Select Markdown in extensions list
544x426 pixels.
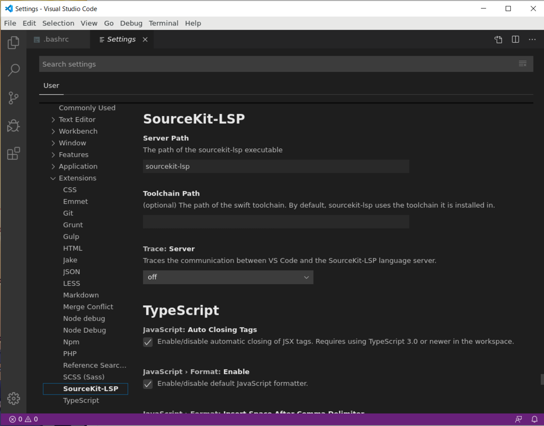point(81,295)
